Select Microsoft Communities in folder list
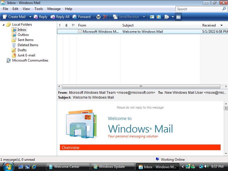Screen dimensions: 228x171 pyautogui.click(x=30, y=60)
